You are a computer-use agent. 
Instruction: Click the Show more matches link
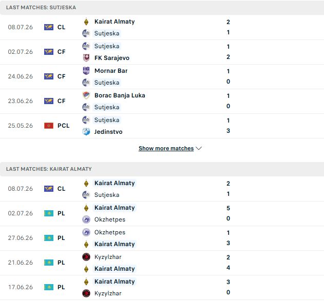[166, 148]
